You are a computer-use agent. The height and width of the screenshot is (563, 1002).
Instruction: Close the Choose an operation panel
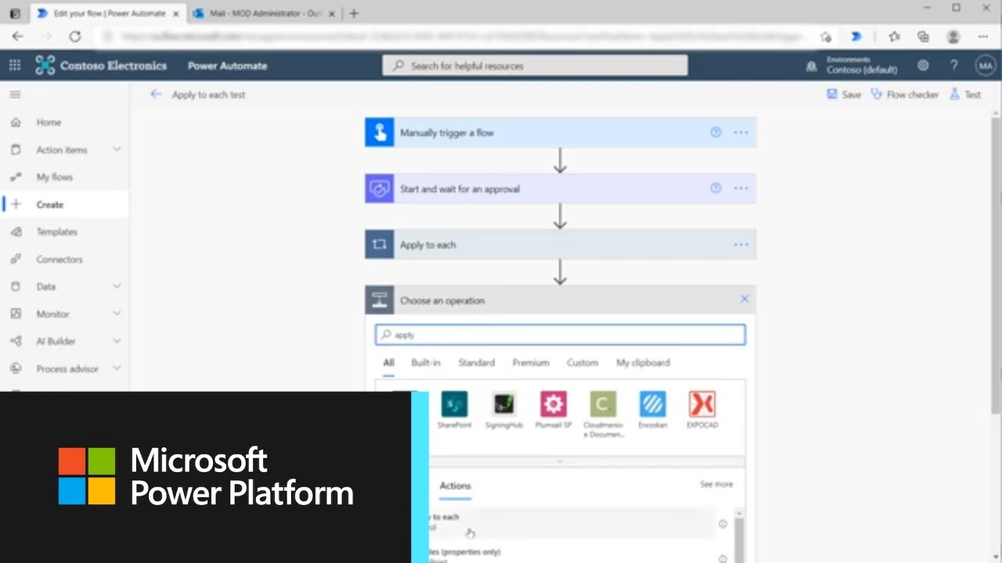pos(744,299)
